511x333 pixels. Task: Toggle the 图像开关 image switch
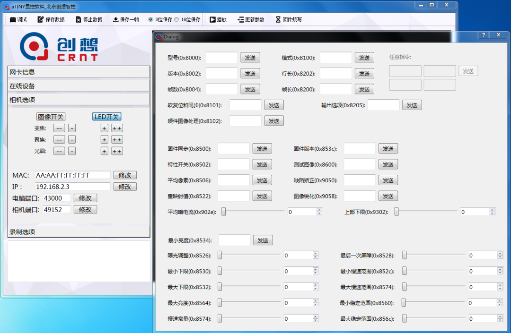pos(52,116)
